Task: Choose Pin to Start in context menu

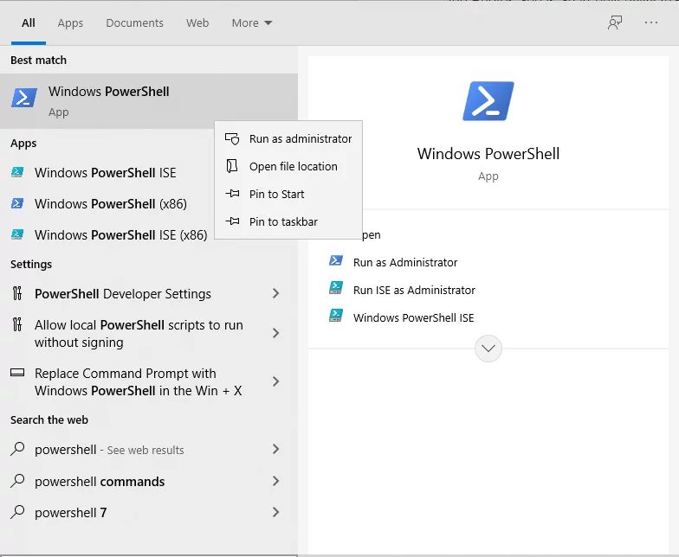Action: pyautogui.click(x=288, y=194)
